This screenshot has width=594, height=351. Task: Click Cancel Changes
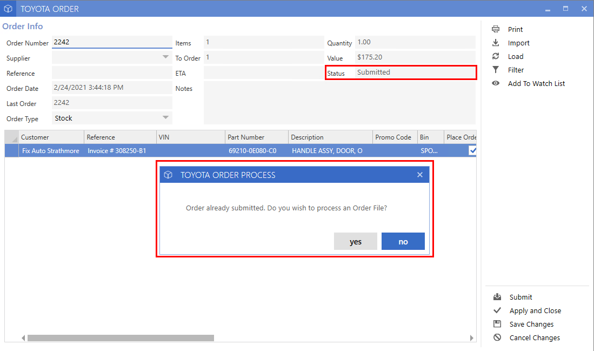(535, 337)
